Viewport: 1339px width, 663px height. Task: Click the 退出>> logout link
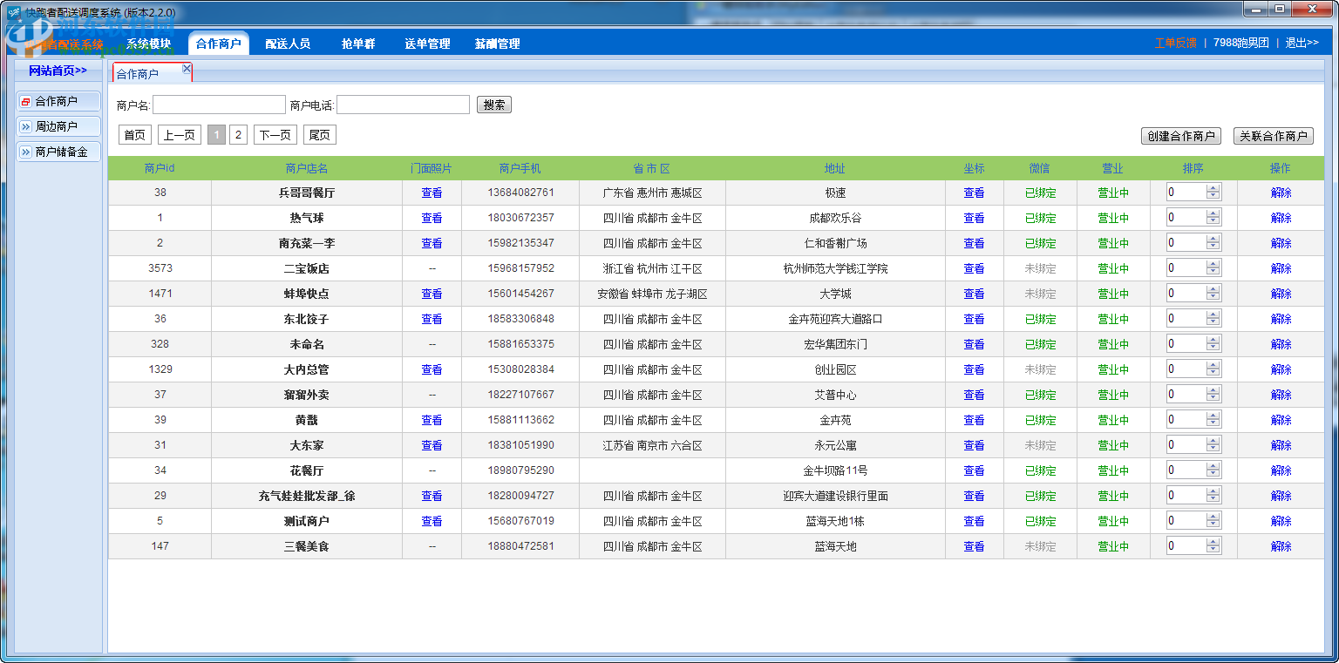pyautogui.click(x=1302, y=43)
